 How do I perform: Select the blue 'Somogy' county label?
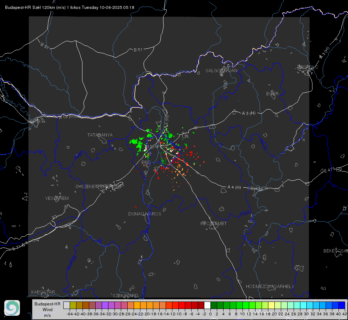71,262
